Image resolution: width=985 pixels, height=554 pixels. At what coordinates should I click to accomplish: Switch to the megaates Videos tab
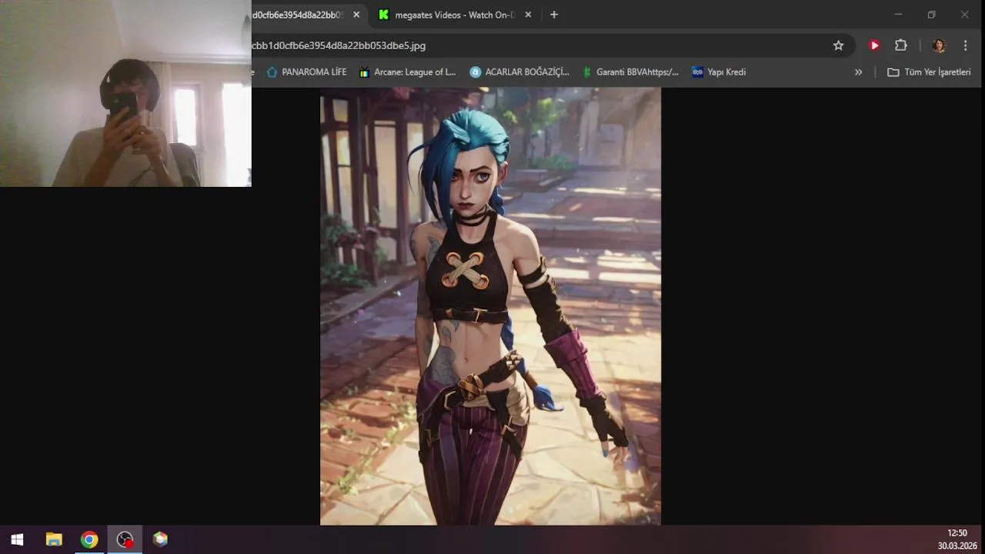click(x=454, y=15)
